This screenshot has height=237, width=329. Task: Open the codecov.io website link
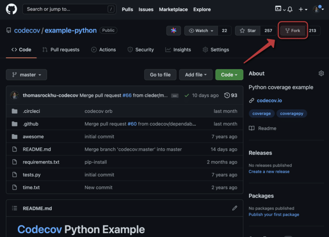tap(269, 101)
